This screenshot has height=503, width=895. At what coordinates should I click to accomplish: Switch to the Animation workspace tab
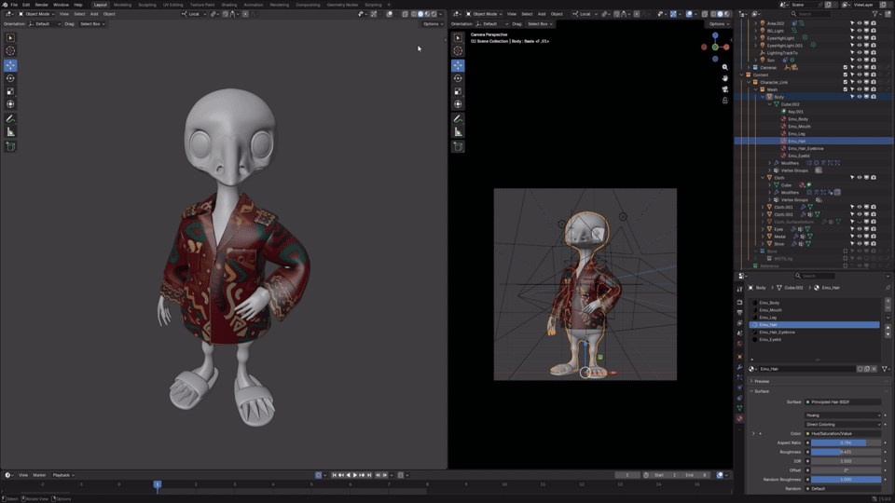point(254,5)
